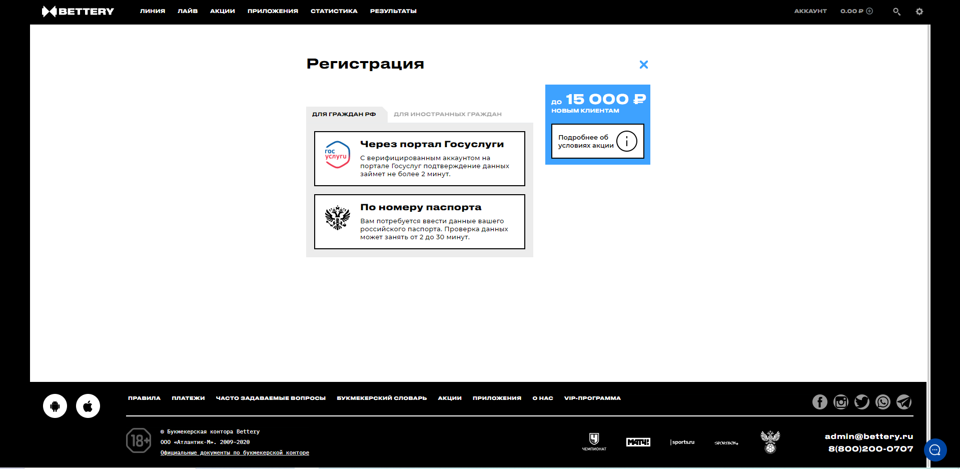
Task: Download the Apple iOS app icon
Action: (x=88, y=406)
